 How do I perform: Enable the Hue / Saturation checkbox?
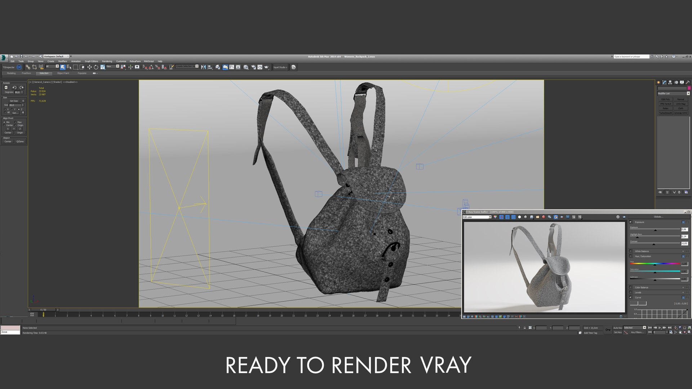coord(630,256)
